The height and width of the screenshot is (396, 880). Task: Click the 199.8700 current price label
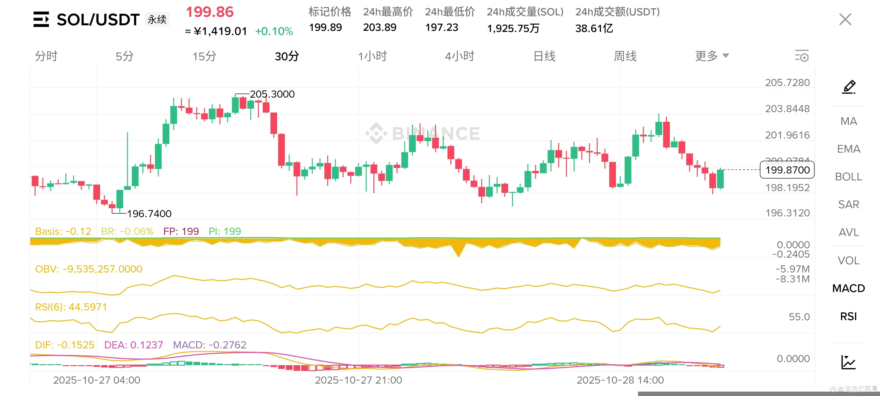pos(787,170)
